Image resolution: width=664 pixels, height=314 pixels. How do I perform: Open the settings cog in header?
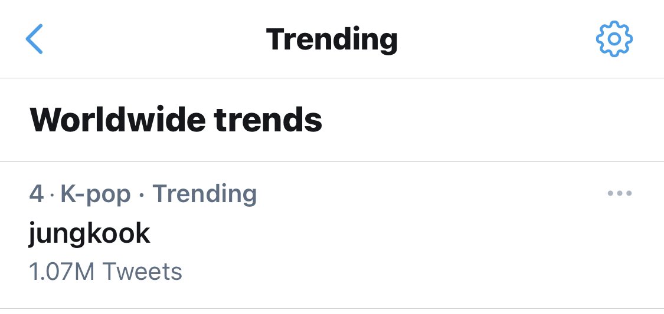click(x=614, y=39)
